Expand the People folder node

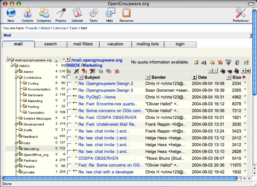(16, 166)
